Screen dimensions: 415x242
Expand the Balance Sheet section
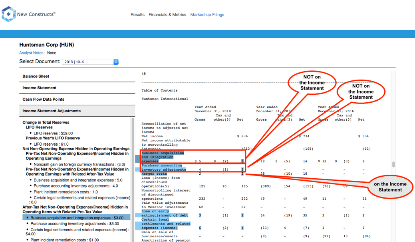[x=77, y=76]
